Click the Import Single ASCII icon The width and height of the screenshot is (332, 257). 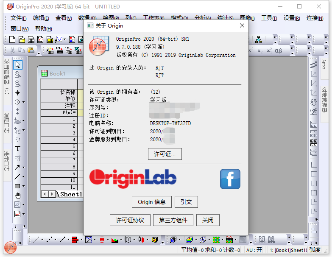pyautogui.click(x=59, y=50)
